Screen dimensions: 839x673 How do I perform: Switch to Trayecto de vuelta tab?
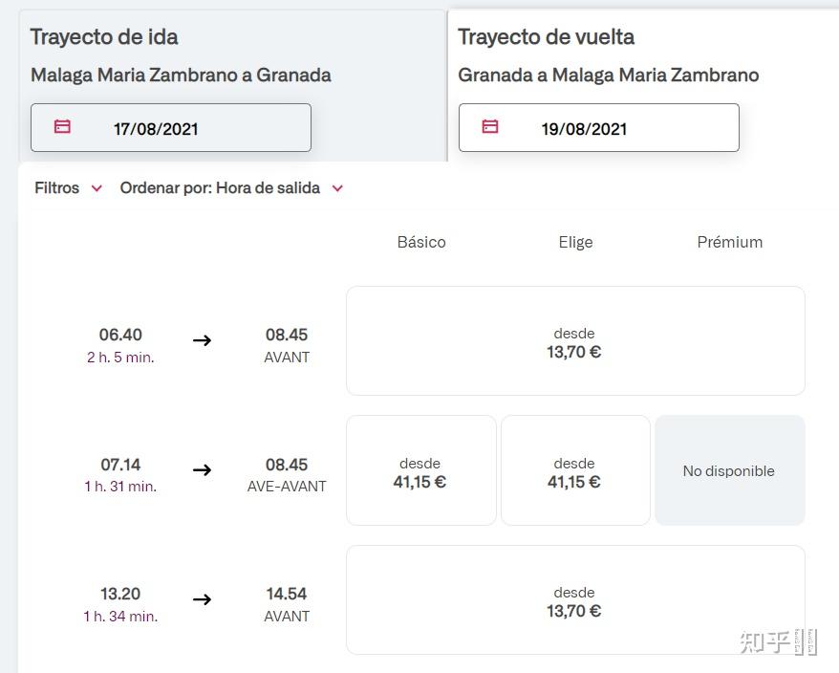(x=546, y=37)
